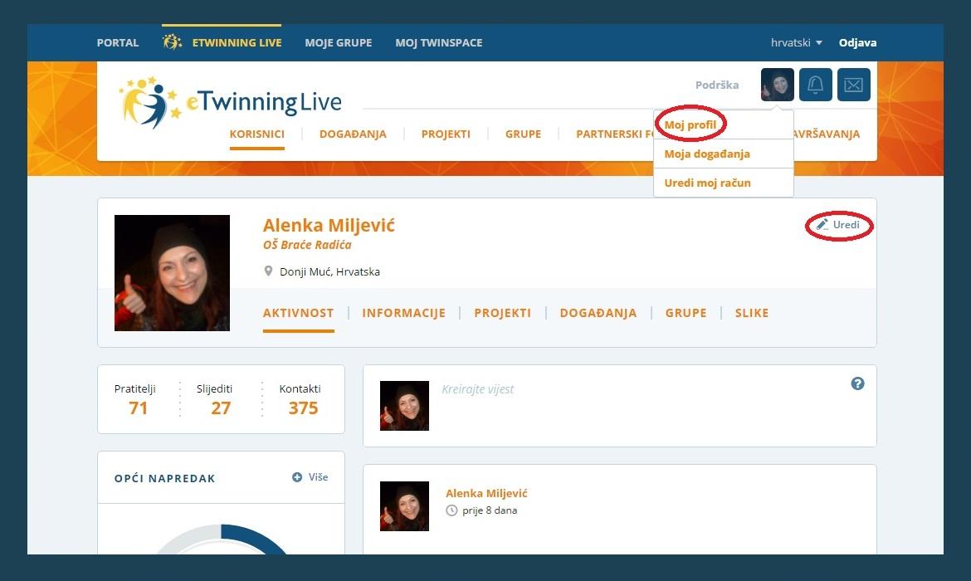This screenshot has width=971, height=581.
Task: Switch to the INFORMACIJE profile tab
Action: click(x=404, y=313)
